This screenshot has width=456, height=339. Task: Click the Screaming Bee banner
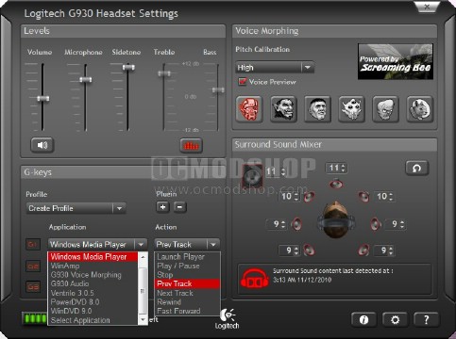(x=396, y=61)
